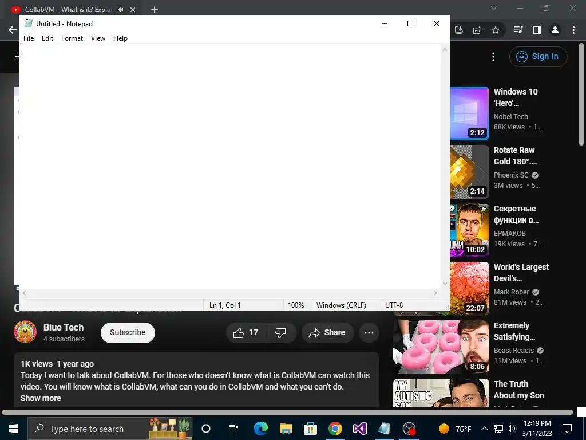The image size is (586, 440).
Task: Open the Notepad Edit menu
Action: (x=47, y=38)
